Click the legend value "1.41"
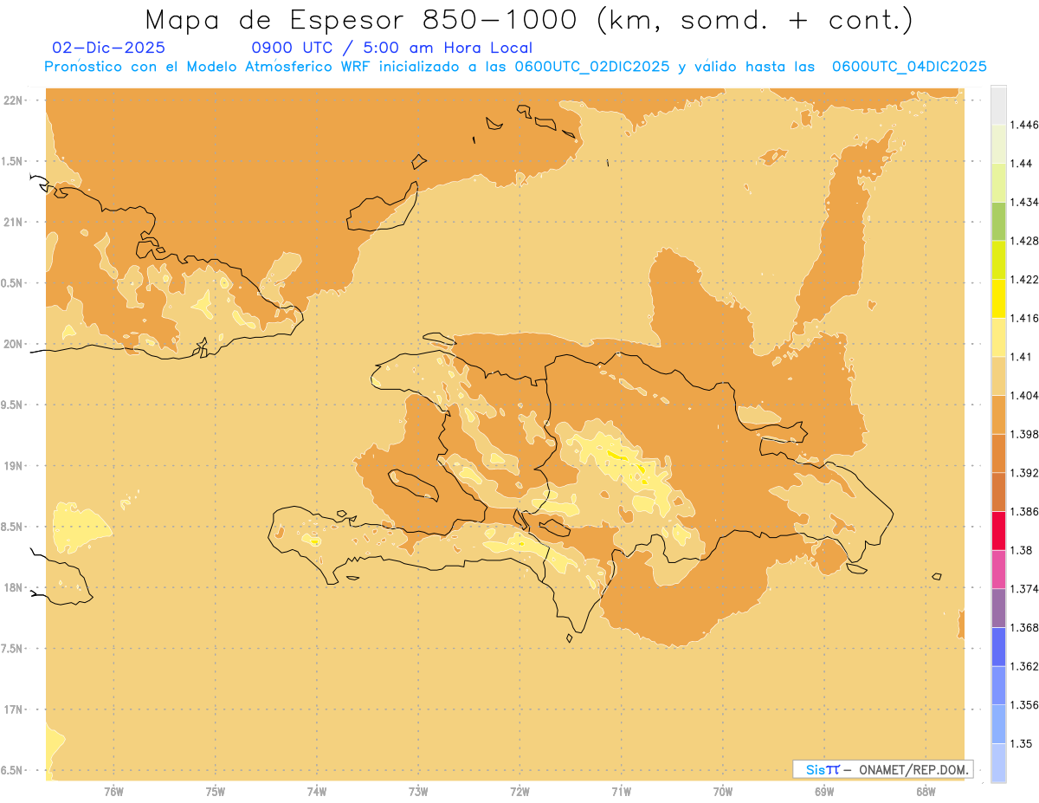 click(1022, 357)
